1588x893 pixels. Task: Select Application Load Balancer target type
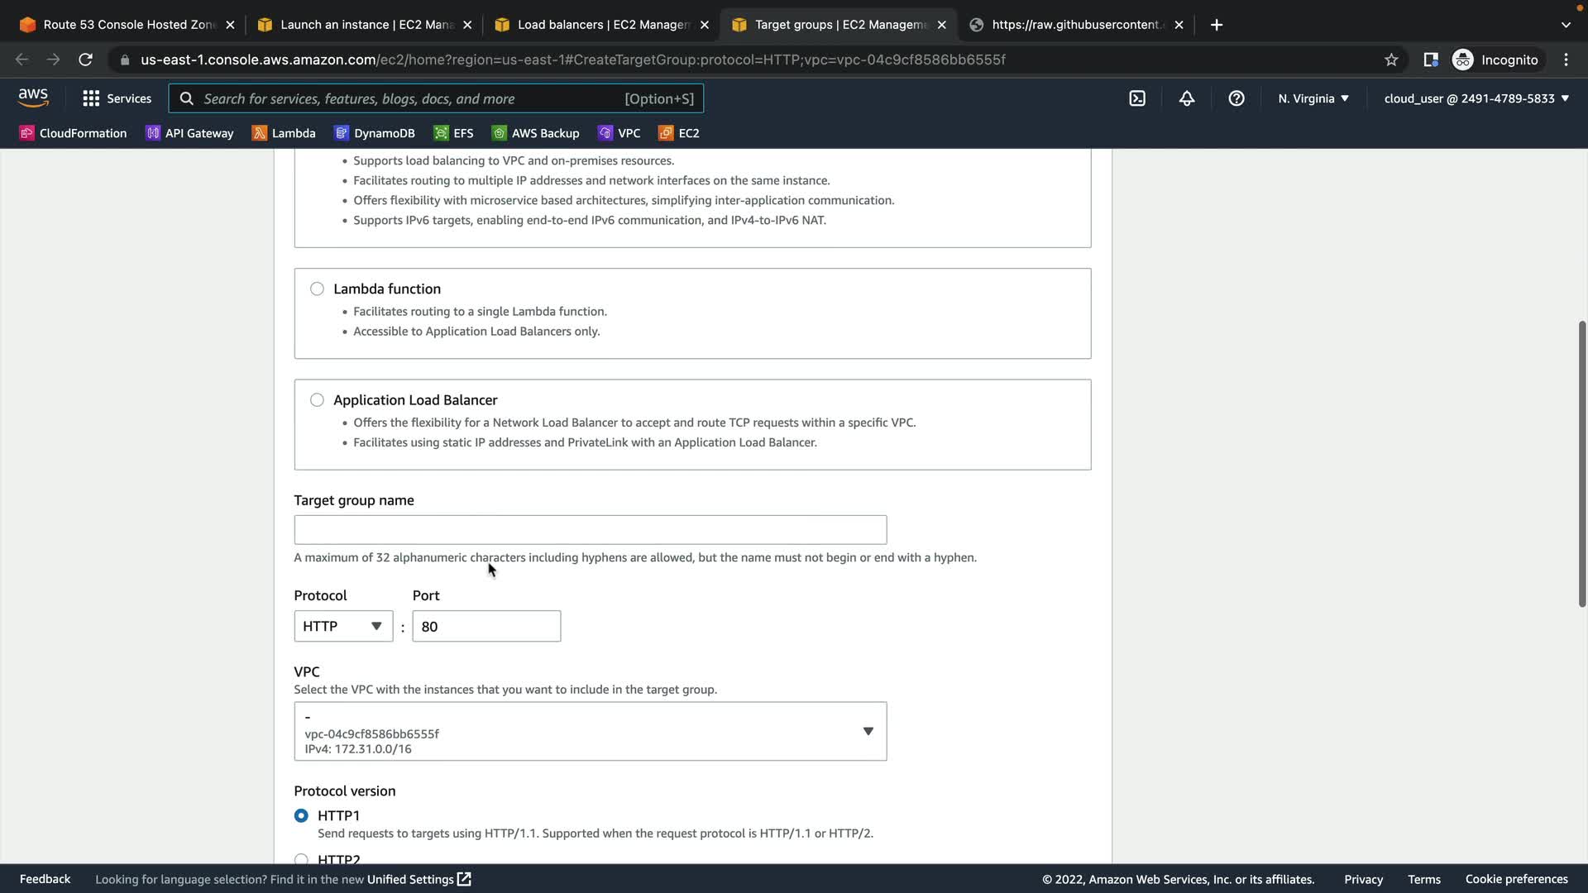[x=317, y=400]
